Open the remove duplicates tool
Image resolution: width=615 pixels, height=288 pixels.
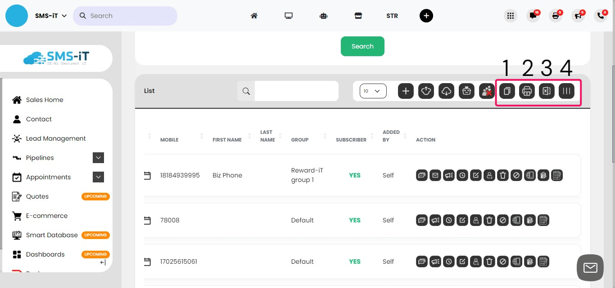point(487,91)
